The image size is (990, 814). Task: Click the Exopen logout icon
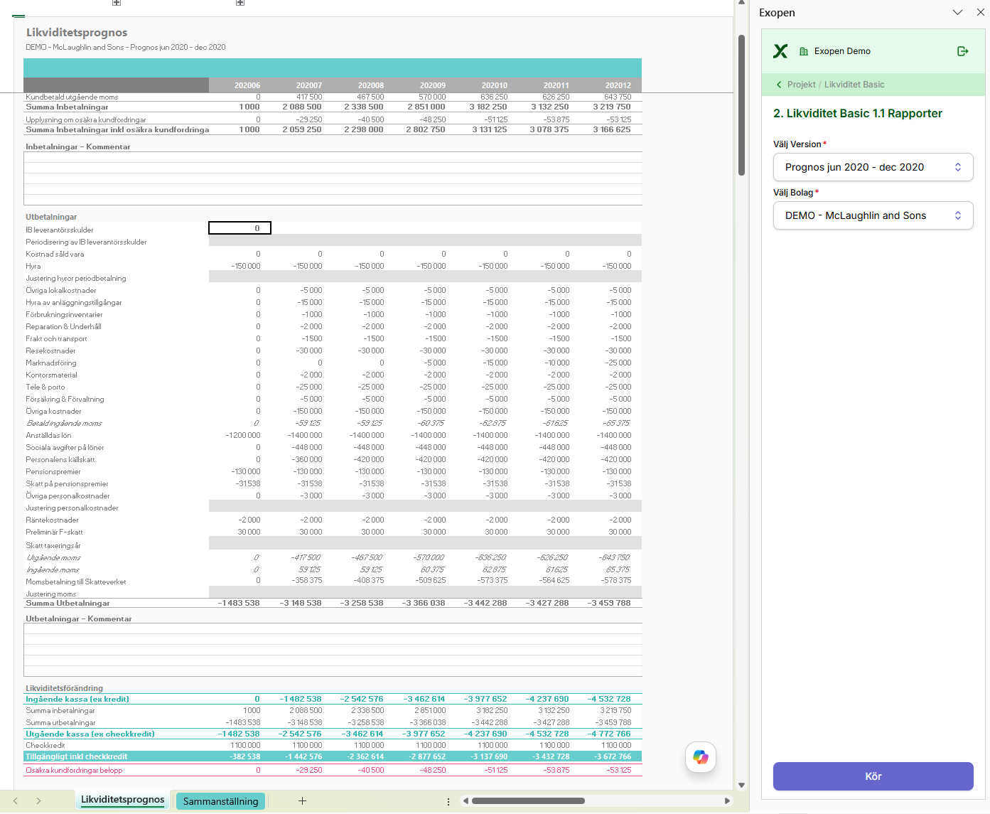[963, 51]
